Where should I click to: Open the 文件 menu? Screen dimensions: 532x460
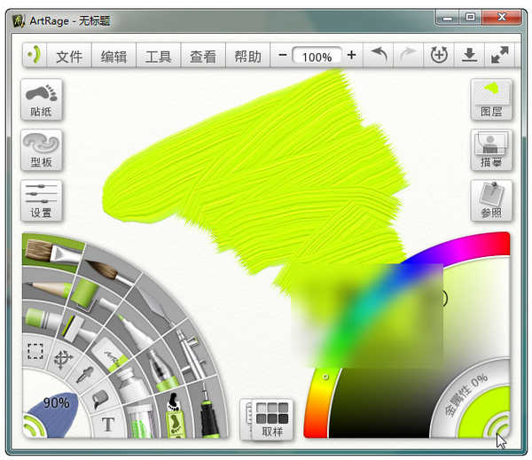[68, 56]
